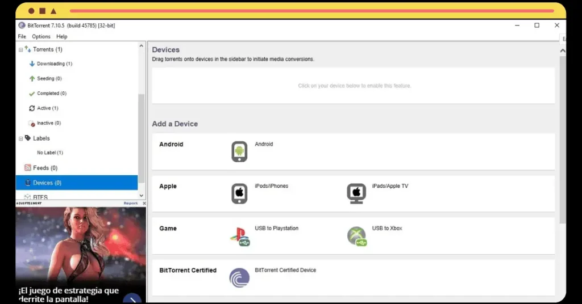Viewport: 582px width, 304px height.
Task: Collapse the Torrents tree node
Action: pos(21,49)
